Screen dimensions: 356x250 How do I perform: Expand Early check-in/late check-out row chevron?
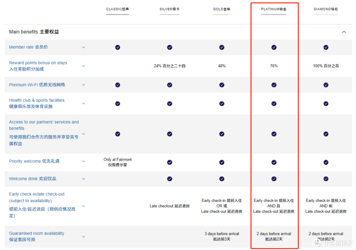coord(83,206)
